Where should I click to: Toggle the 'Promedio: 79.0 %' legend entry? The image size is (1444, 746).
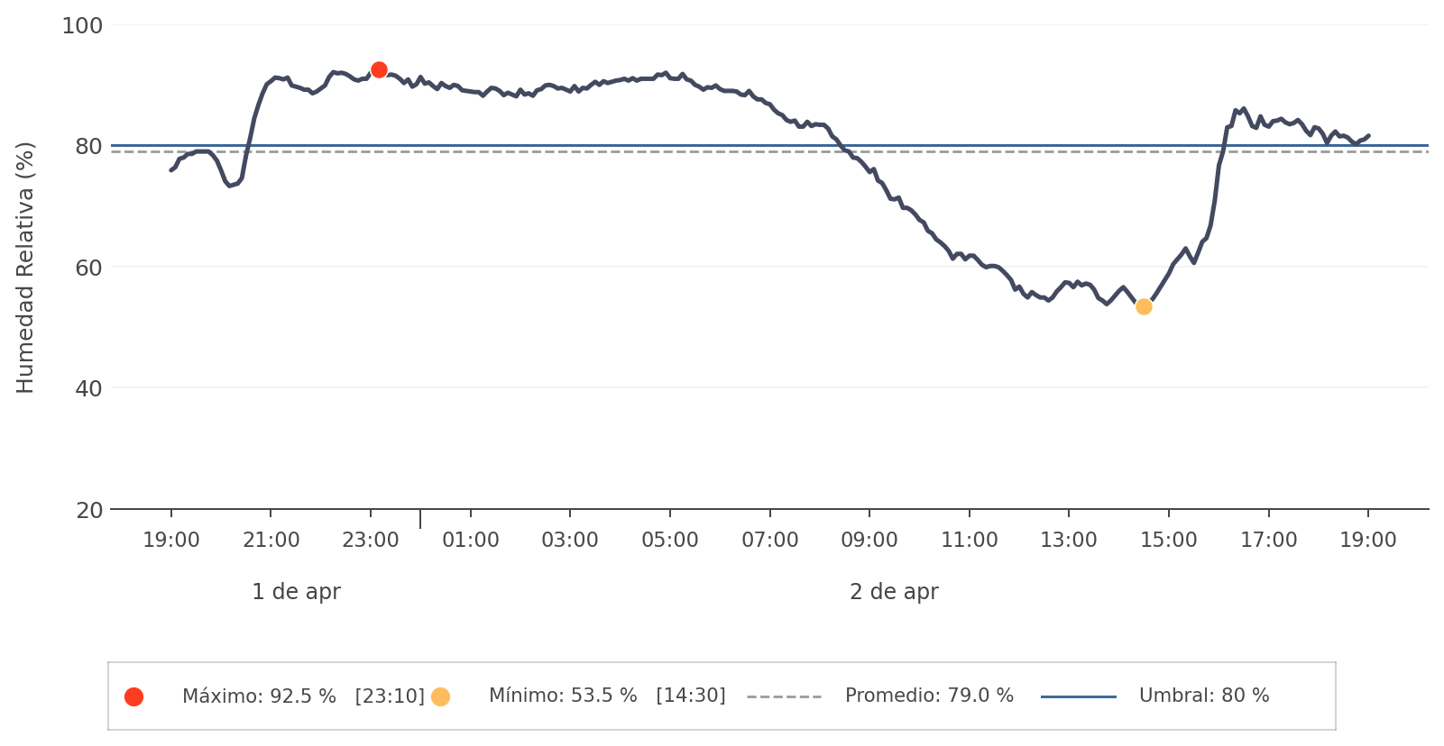click(x=929, y=696)
